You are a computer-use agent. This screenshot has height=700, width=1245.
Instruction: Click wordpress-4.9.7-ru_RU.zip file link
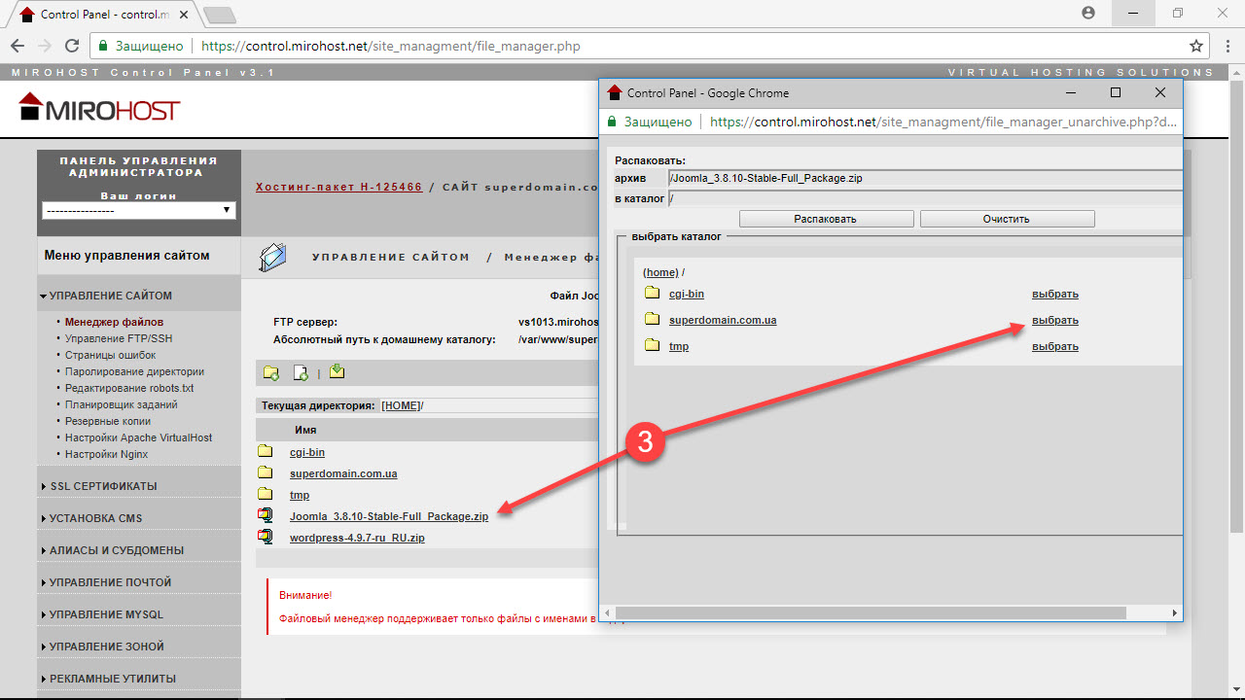tap(357, 538)
